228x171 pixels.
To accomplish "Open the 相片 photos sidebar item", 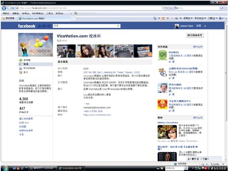I will [x=24, y=72].
